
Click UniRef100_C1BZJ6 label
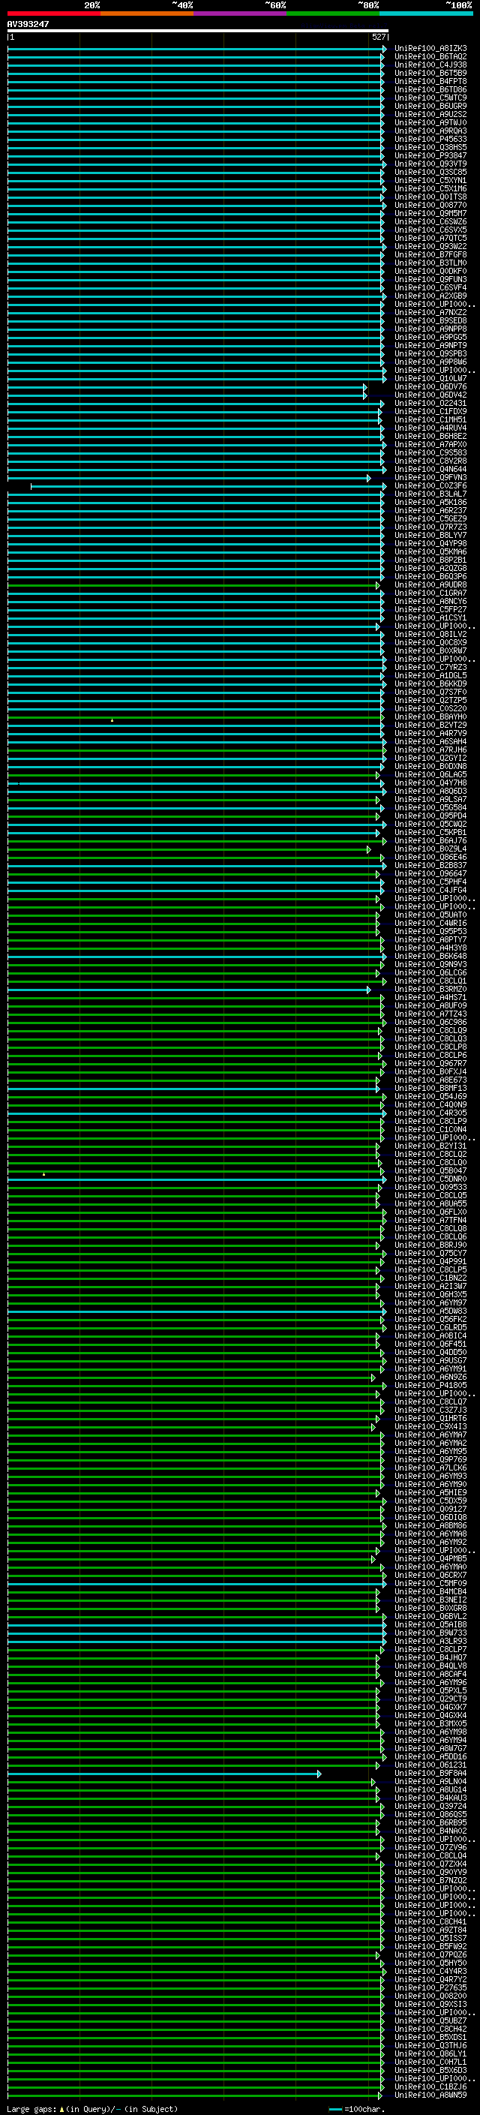click(430, 2087)
